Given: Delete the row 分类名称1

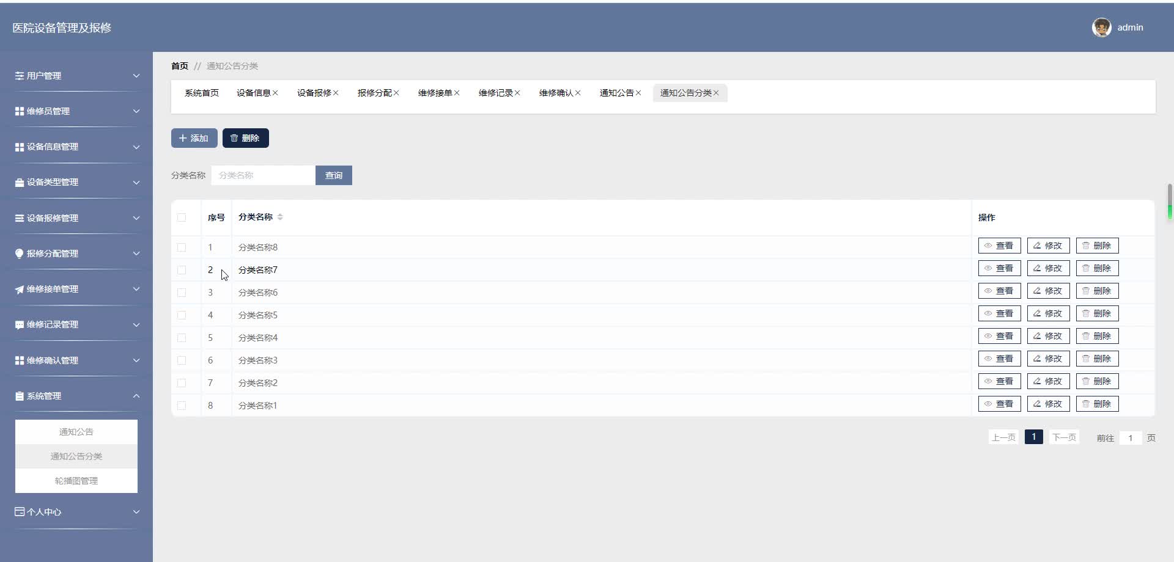Looking at the screenshot, I should point(1097,404).
